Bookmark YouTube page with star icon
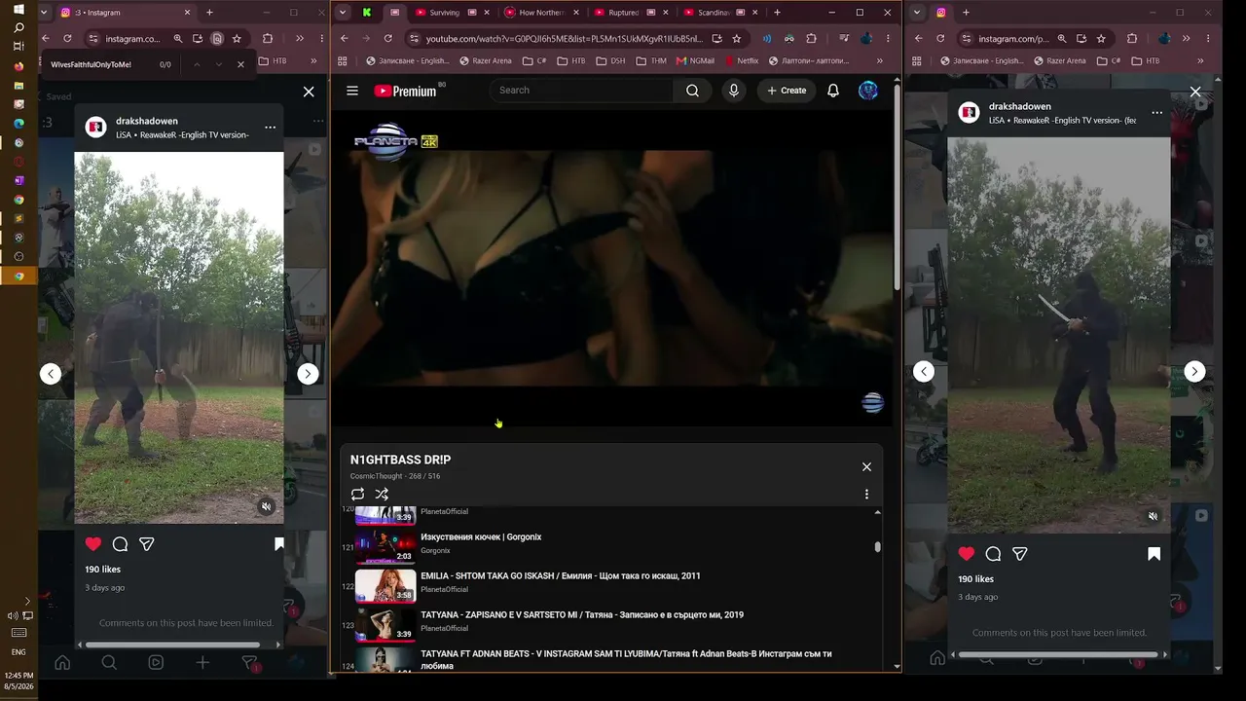 click(x=737, y=39)
